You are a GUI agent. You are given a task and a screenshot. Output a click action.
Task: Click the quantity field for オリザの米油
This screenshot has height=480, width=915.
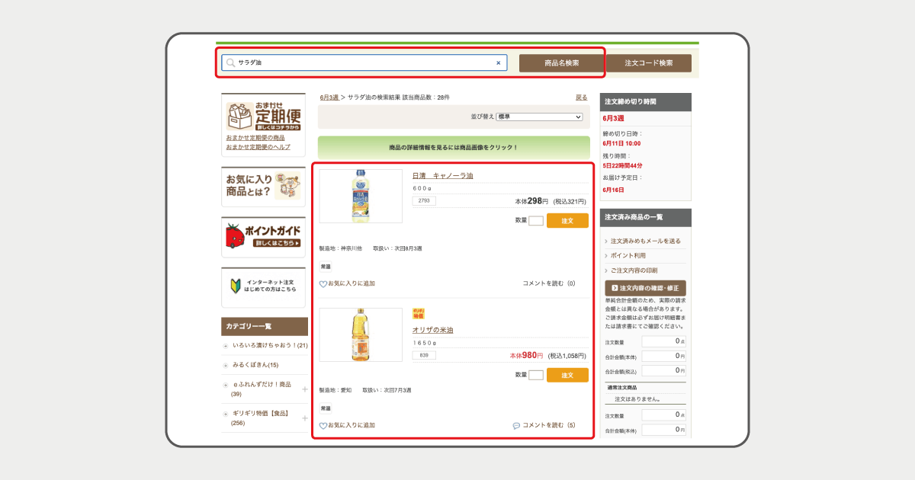click(536, 375)
